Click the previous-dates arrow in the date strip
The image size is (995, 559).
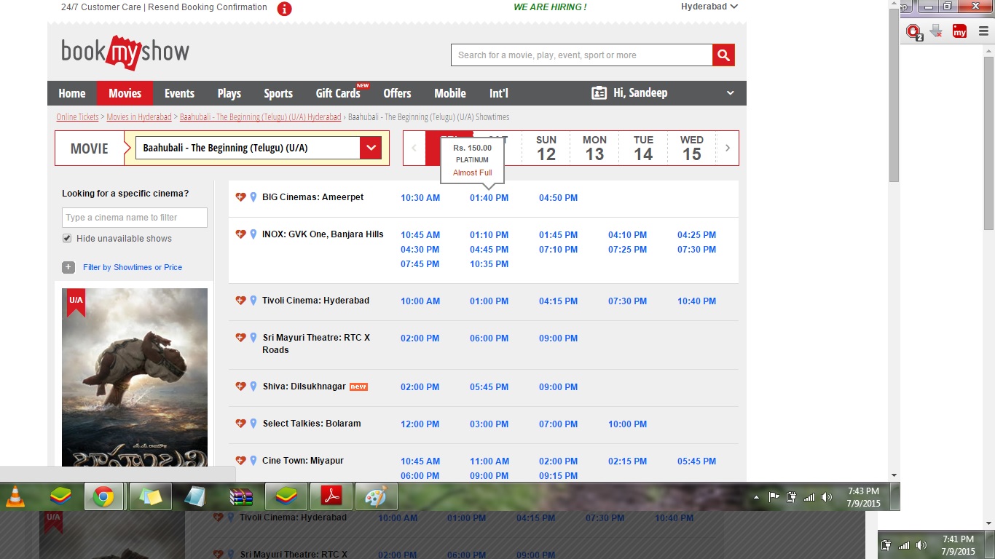[x=414, y=148]
